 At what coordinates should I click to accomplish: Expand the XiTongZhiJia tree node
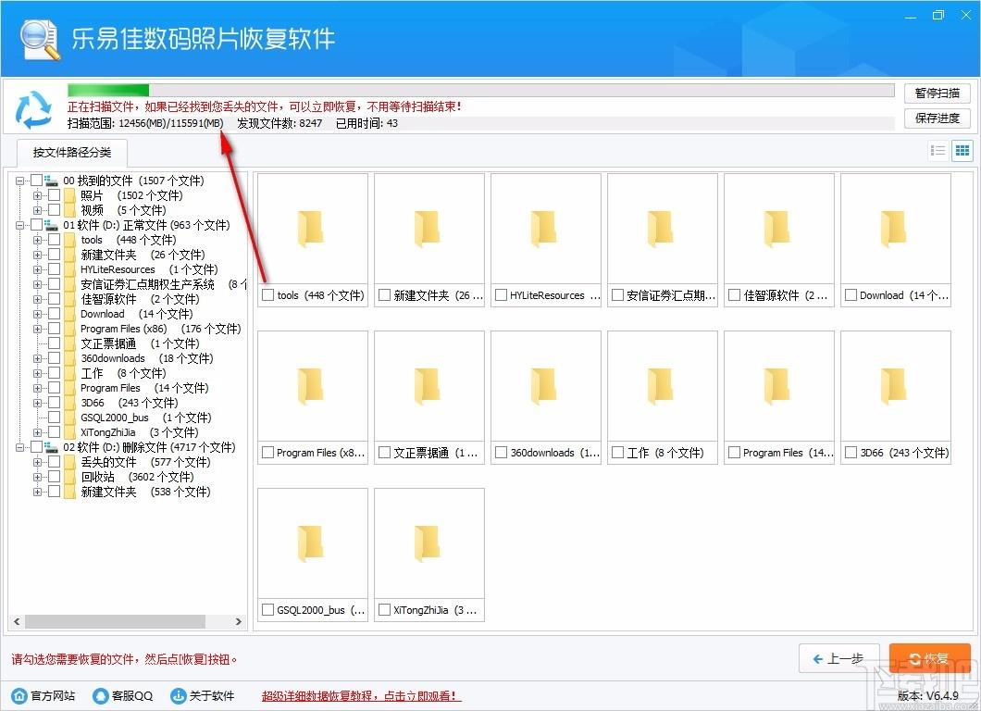pyautogui.click(x=38, y=432)
